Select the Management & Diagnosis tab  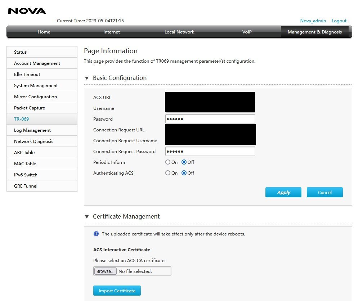point(314,32)
